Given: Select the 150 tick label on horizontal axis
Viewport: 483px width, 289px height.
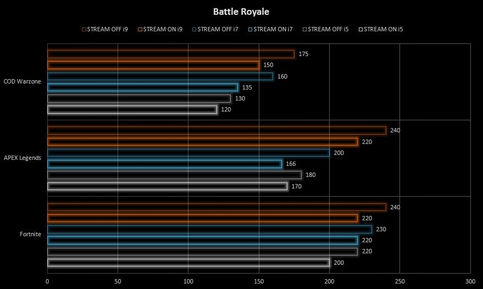Looking at the screenshot, I should [258, 281].
